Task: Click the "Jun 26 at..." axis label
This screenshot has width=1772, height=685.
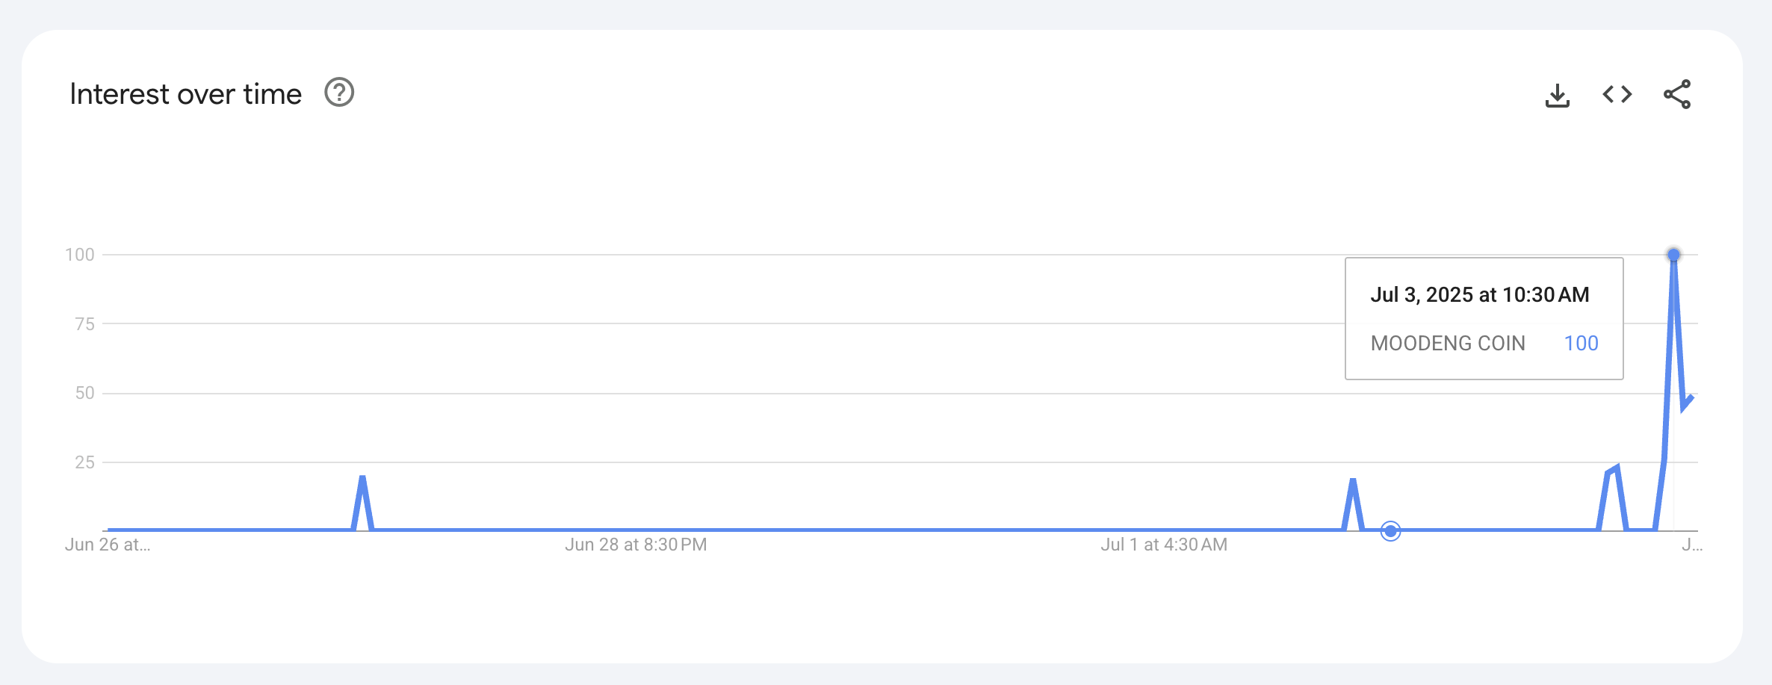Action: pyautogui.click(x=108, y=545)
